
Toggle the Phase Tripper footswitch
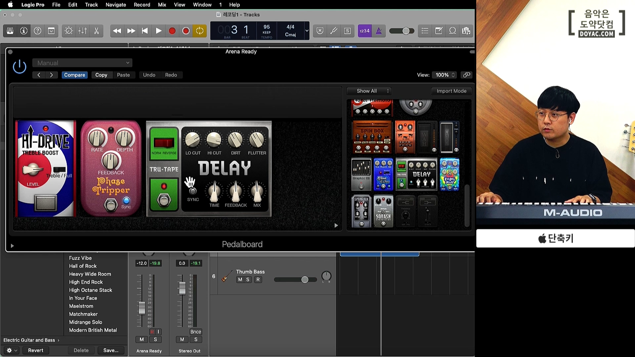(111, 205)
